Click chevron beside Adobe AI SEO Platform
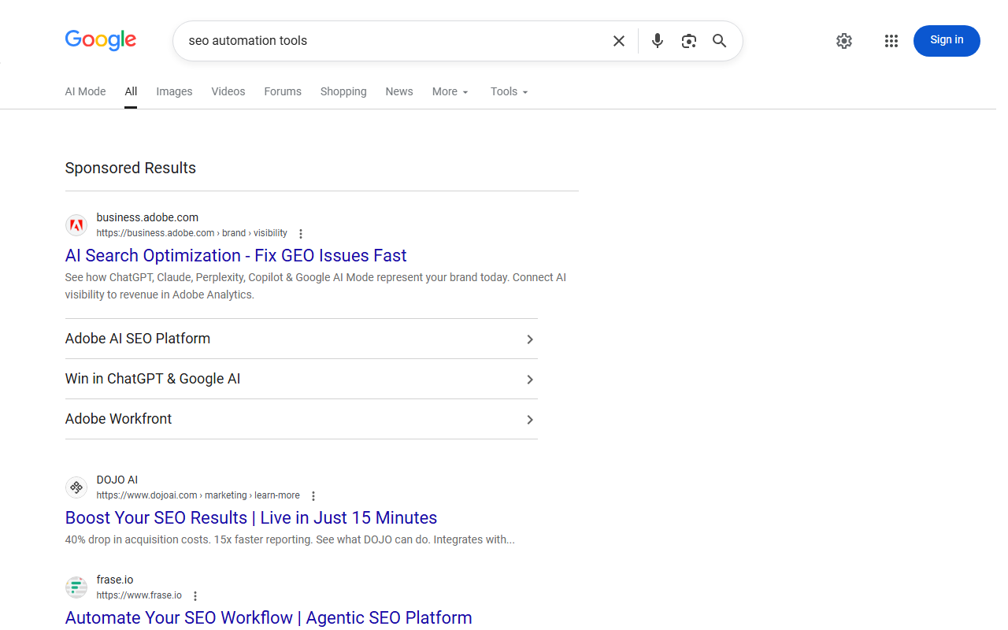The width and height of the screenshot is (1008, 630). click(x=530, y=339)
